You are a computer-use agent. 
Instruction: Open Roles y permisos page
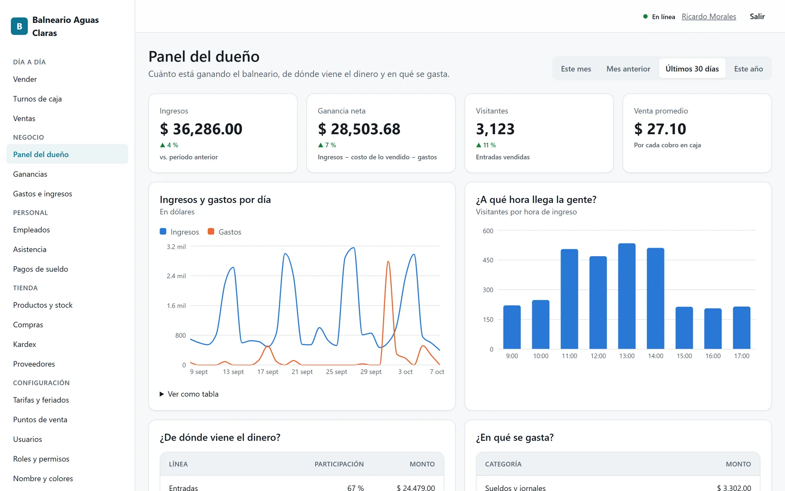point(67,459)
